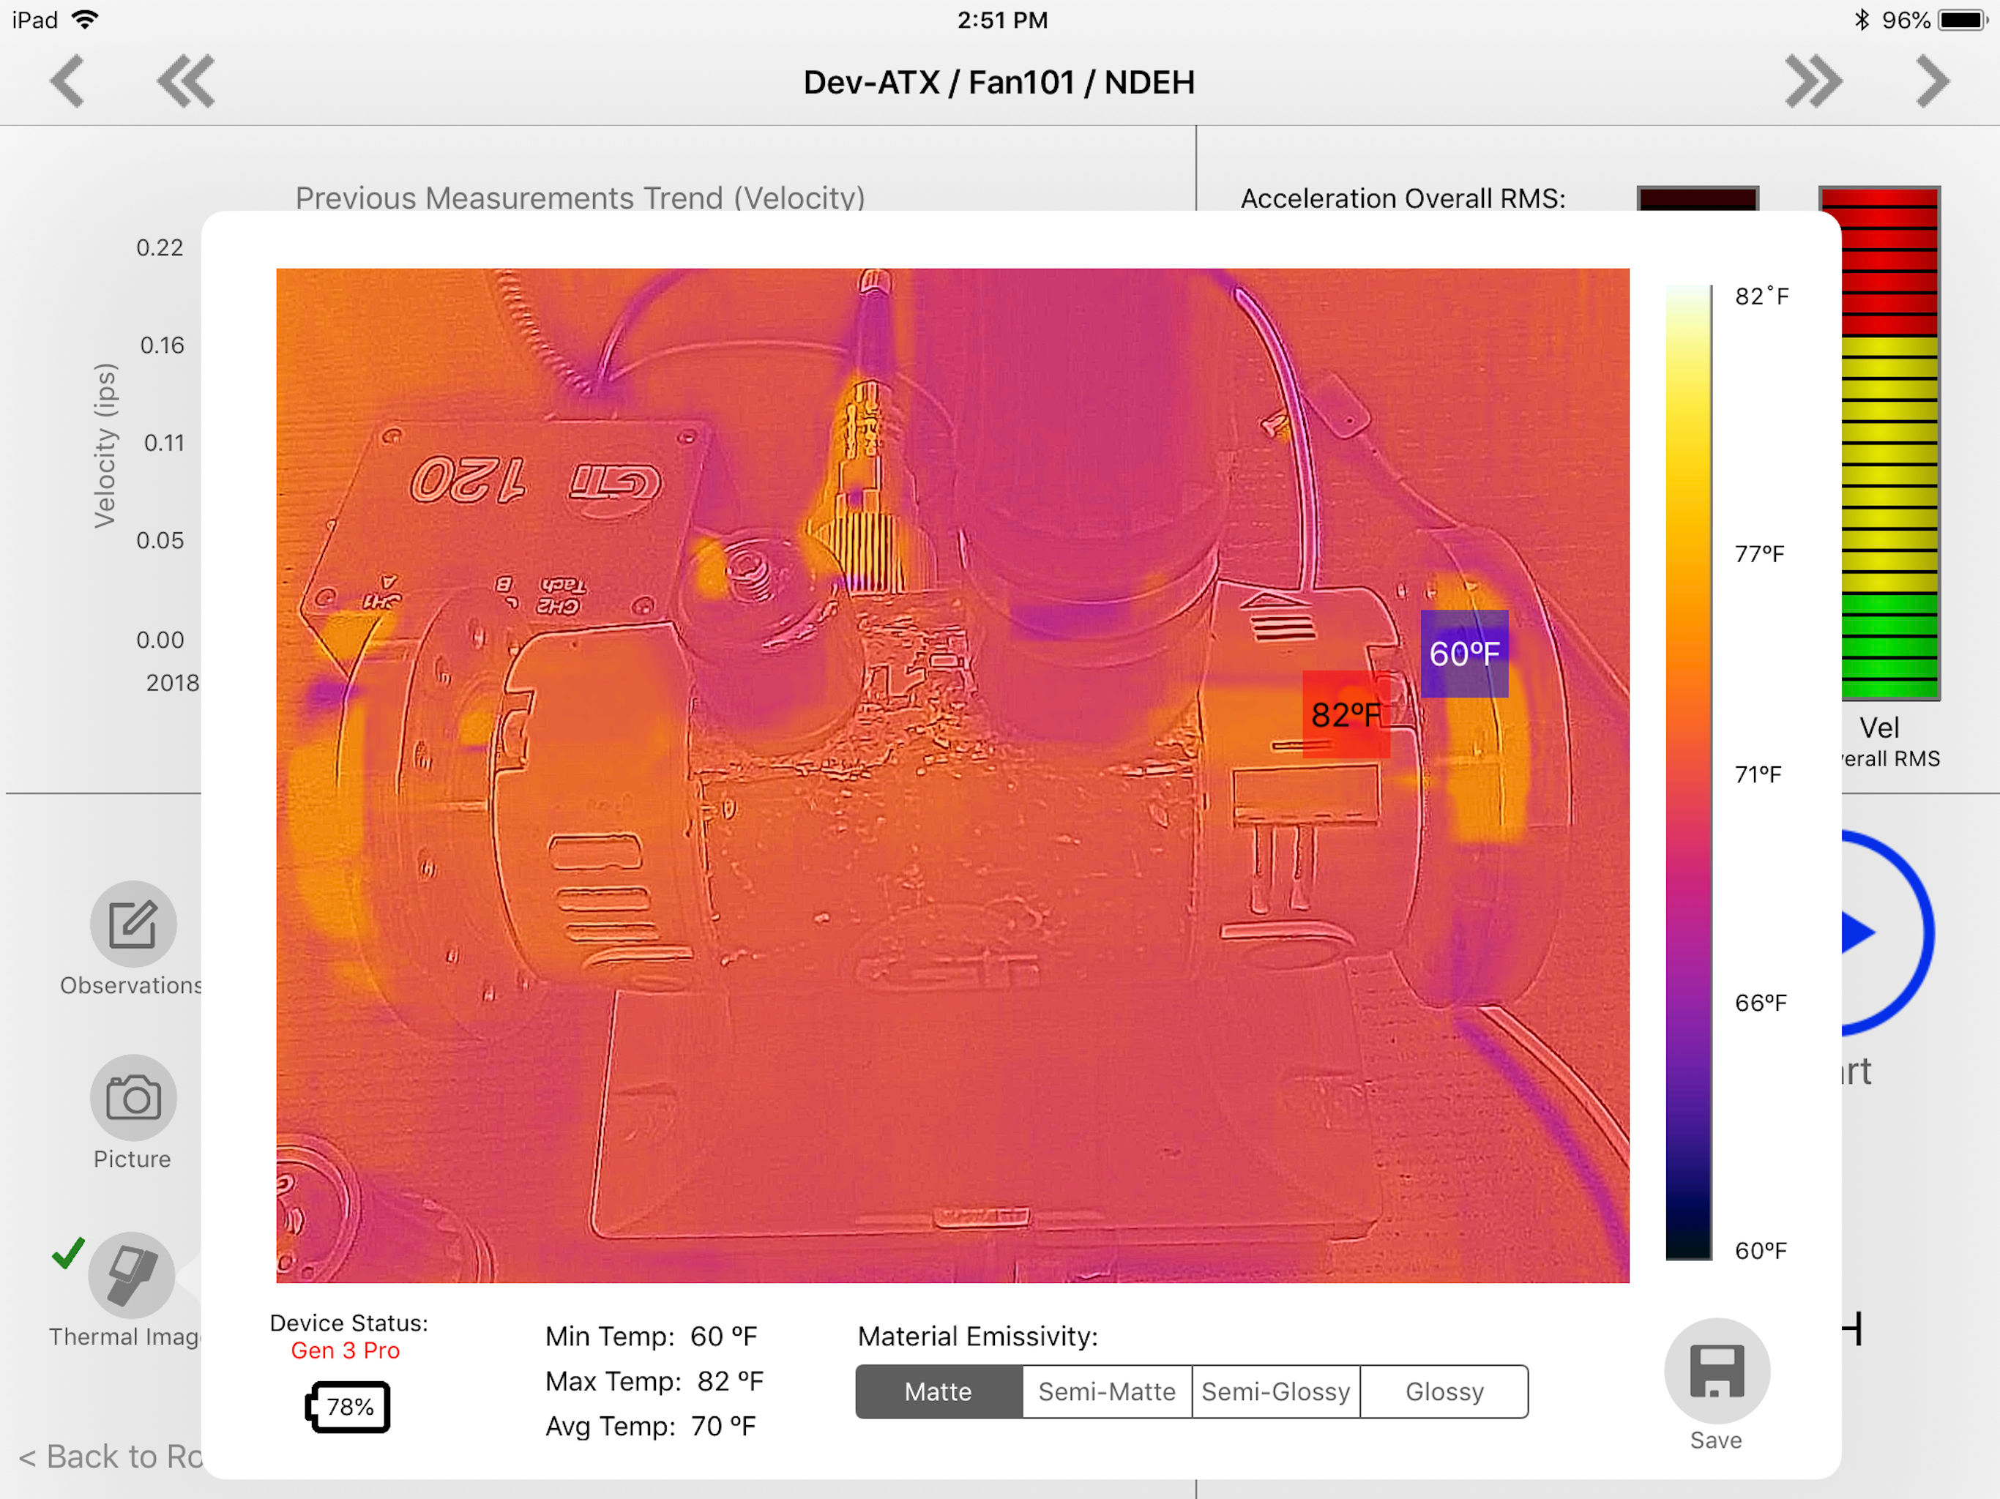Image resolution: width=2000 pixels, height=1499 pixels.
Task: Go to previous point with single left chevron
Action: tap(68, 81)
